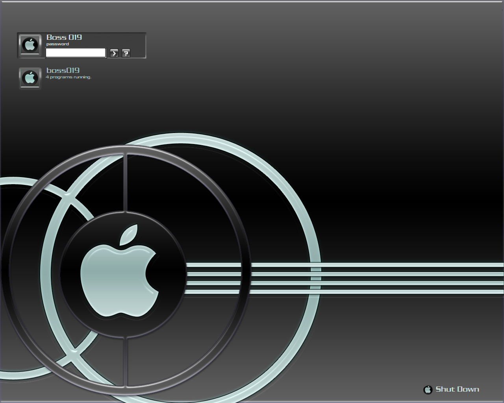Show password hint with question mark button
Viewport: 504px width, 403px height.
pyautogui.click(x=126, y=53)
